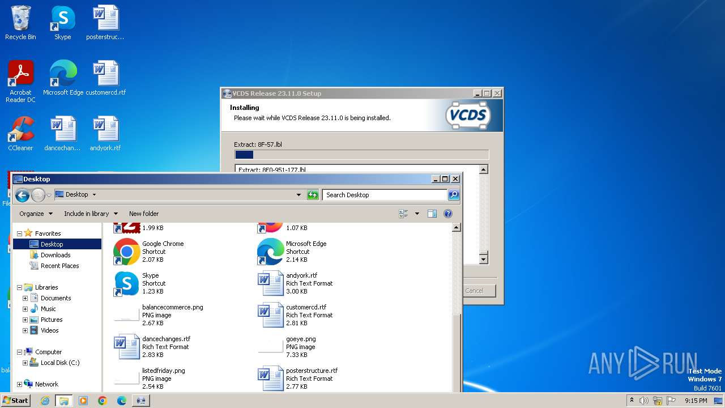Toggle the preview pane icon
Image resolution: width=725 pixels, height=408 pixels.
(x=432, y=214)
